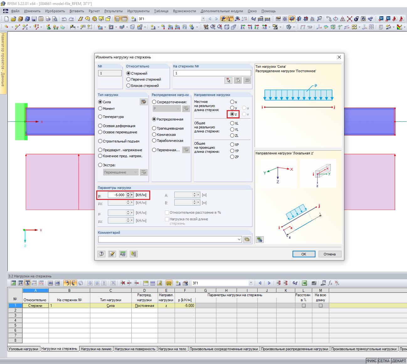Confirm the dialog with OK

pos(304,254)
